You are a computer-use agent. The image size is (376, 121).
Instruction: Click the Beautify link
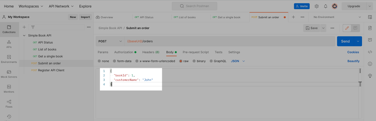click(353, 61)
